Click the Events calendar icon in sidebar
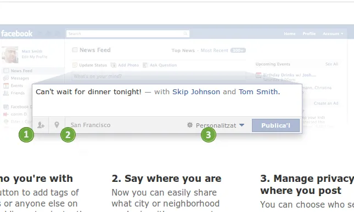Screen dimensions: 354x212 pos(6,85)
